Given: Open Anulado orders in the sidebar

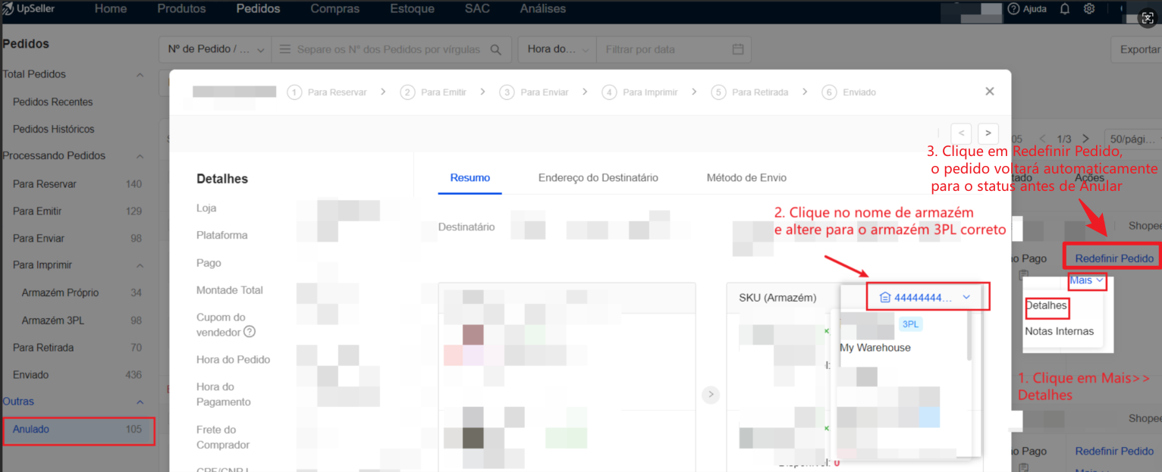Looking at the screenshot, I should click(x=31, y=430).
